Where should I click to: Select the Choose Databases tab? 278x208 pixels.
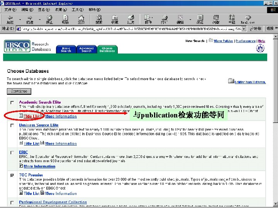point(107,49)
